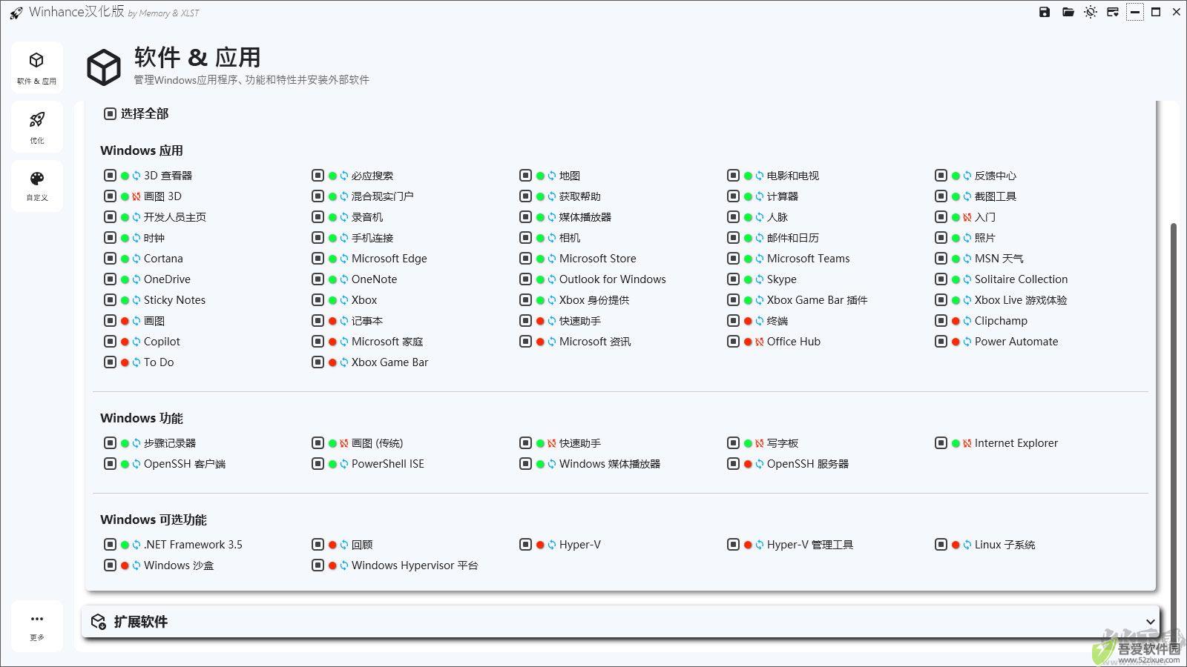Enable the Linux 子系统 checkbox
The height and width of the screenshot is (667, 1187).
[x=941, y=545]
